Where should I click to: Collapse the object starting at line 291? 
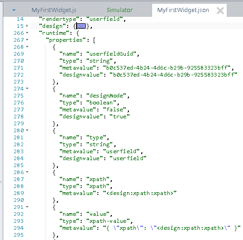27,207
